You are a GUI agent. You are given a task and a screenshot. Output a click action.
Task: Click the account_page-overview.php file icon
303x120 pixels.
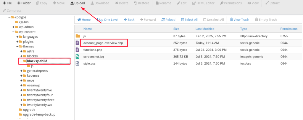coord(77,43)
